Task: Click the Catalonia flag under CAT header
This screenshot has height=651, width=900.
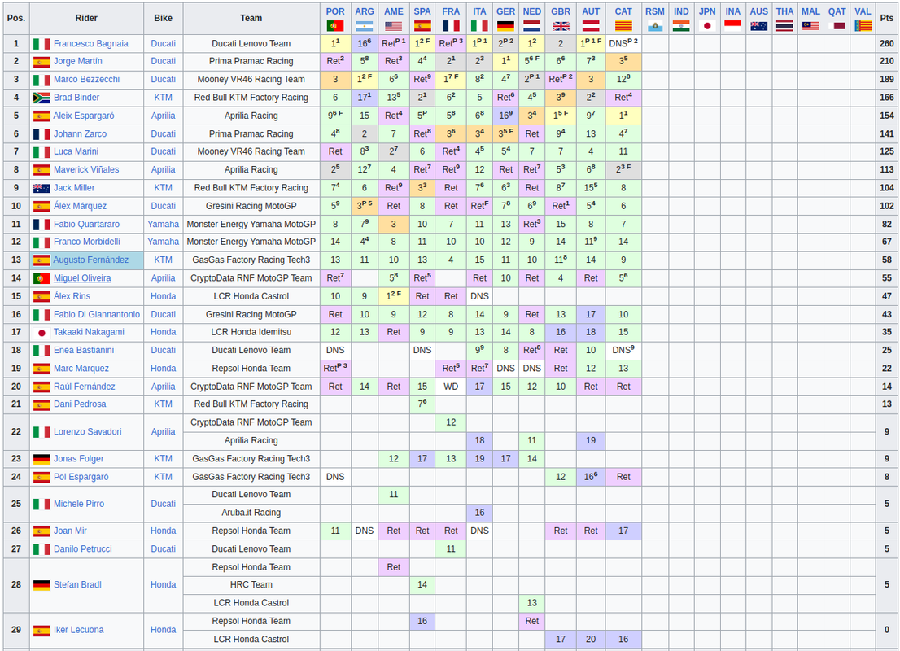Action: 623,26
